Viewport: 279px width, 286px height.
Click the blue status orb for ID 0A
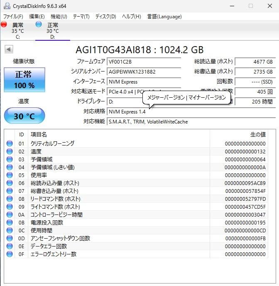[10, 214]
